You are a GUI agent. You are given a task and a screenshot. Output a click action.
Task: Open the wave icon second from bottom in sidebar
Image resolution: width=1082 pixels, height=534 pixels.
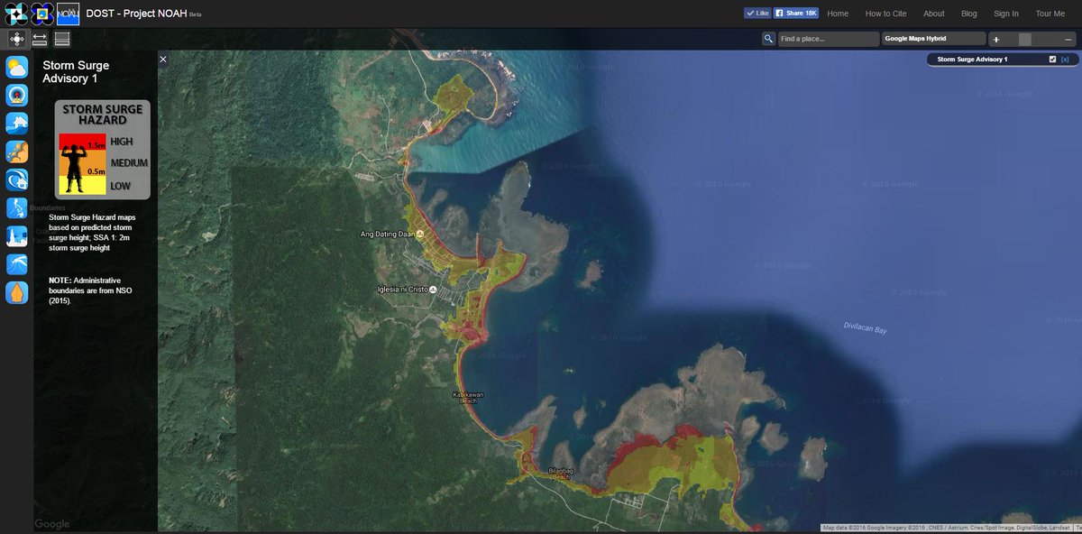tap(17, 264)
